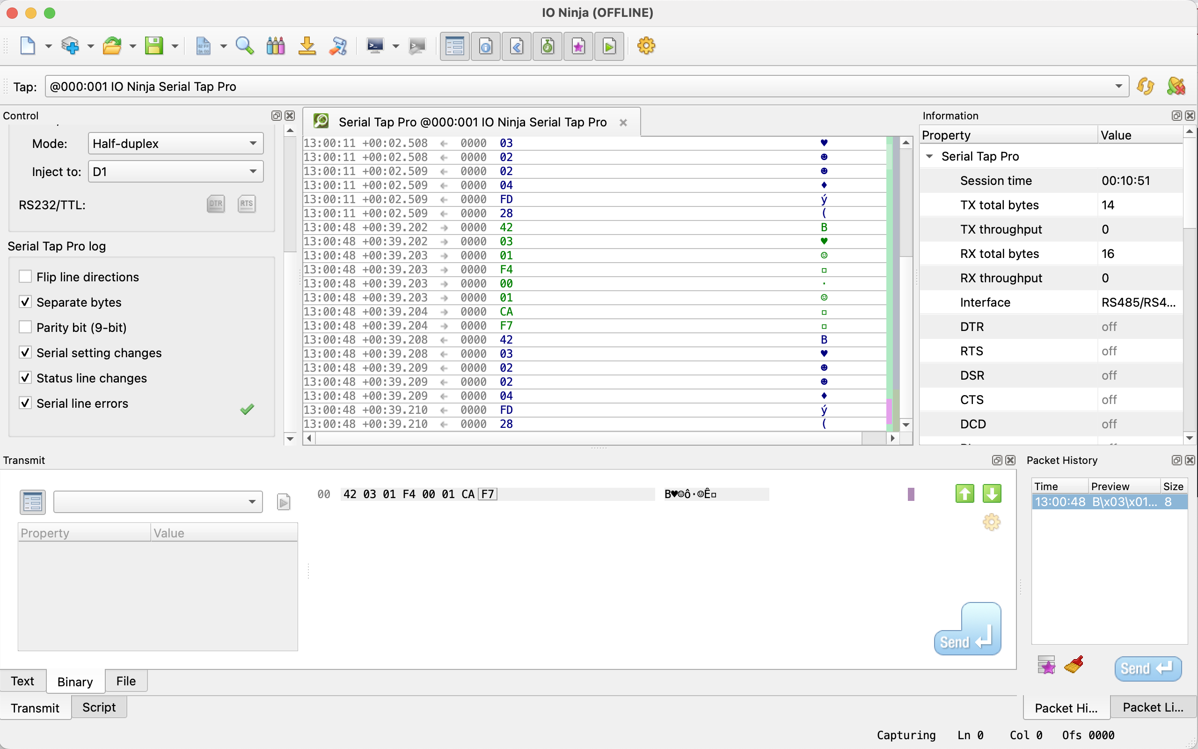Open Find with the magnifier icon
This screenshot has width=1198, height=749.
[x=245, y=46]
